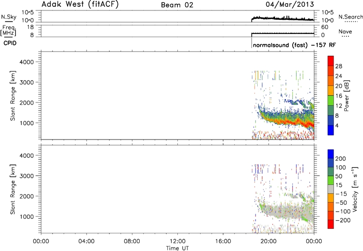Click the velocity panel 'Slant Range [km]' label
Image resolution: width=363 pixels, height=251 pixels.
13,189
